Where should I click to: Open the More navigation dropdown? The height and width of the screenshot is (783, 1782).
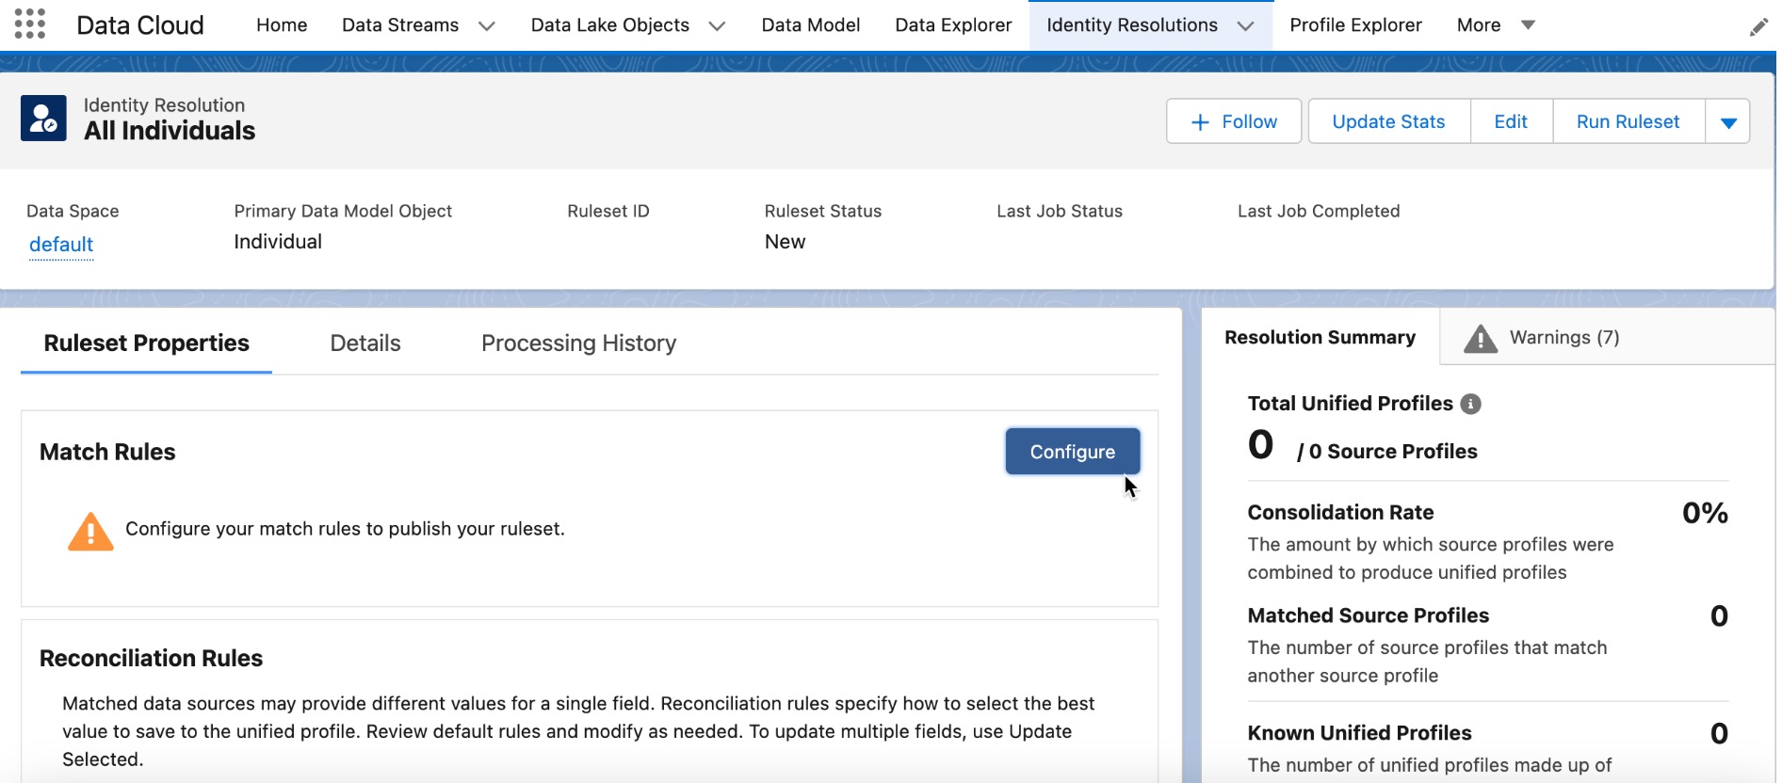1496,25
